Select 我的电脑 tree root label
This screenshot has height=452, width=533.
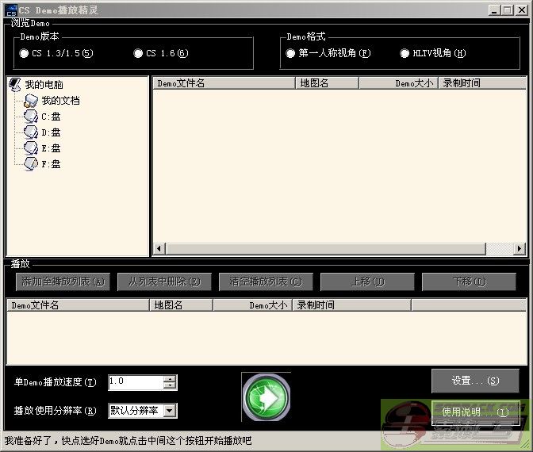coord(44,84)
